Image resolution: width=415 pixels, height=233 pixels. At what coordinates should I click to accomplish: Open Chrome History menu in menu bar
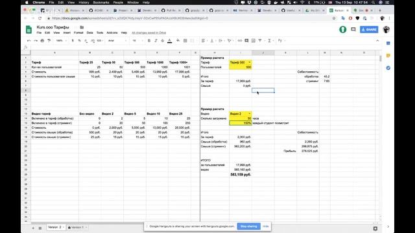click(84, 3)
